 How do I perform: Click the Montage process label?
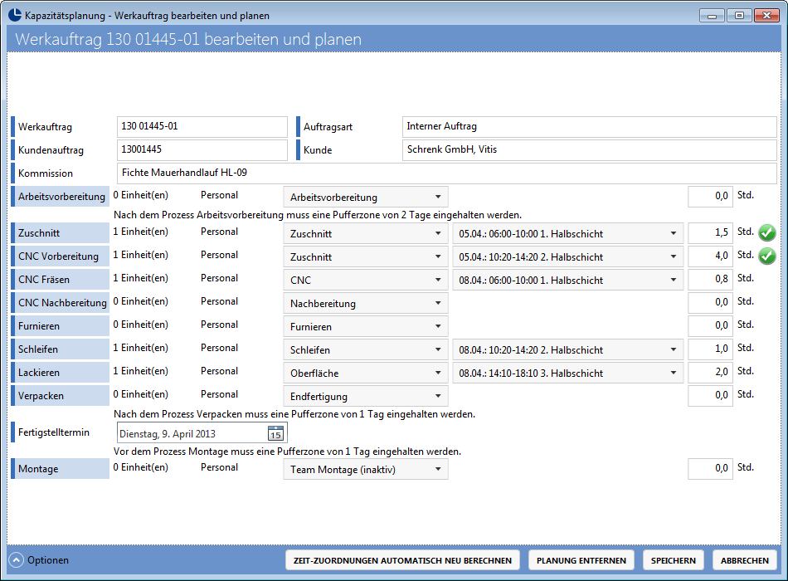(61, 468)
